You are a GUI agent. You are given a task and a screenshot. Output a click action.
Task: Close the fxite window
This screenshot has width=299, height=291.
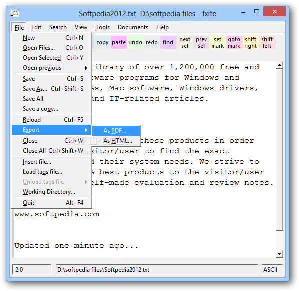[x=274, y=11]
